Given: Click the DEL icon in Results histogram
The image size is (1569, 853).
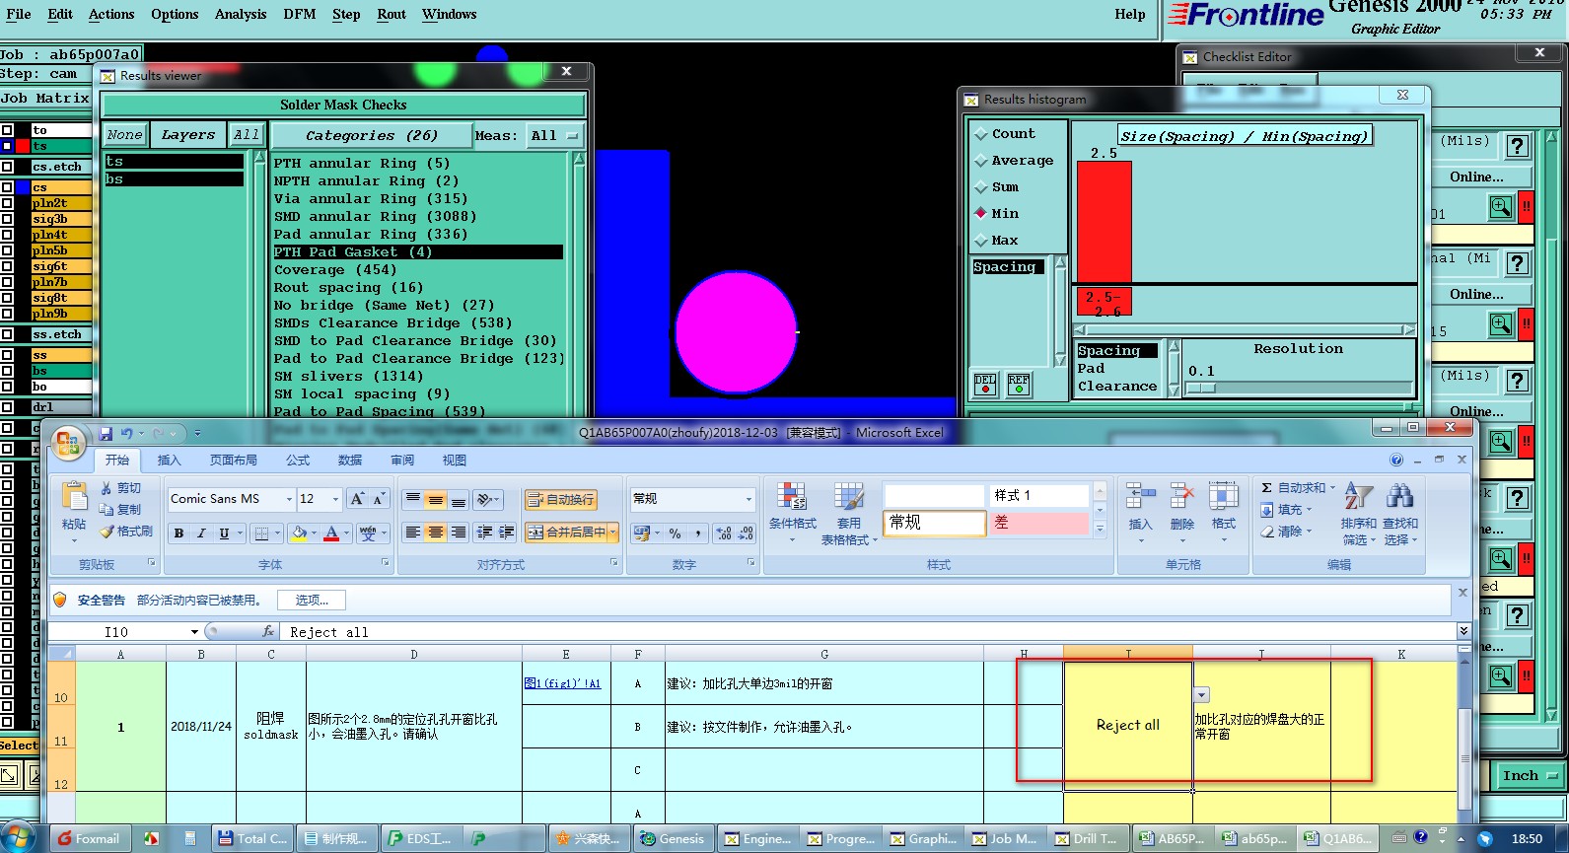Looking at the screenshot, I should tap(985, 384).
